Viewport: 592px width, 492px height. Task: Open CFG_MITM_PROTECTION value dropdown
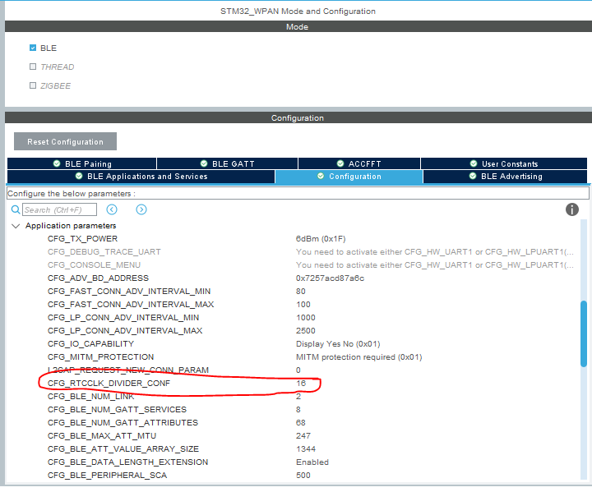[x=358, y=357]
